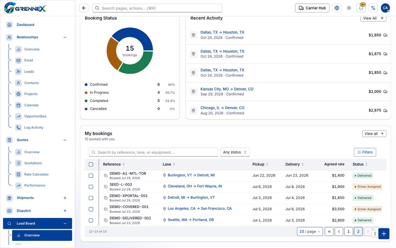396x248 pixels.
Task: Copy reference SEED-L-003 icon
Action: click(x=105, y=187)
